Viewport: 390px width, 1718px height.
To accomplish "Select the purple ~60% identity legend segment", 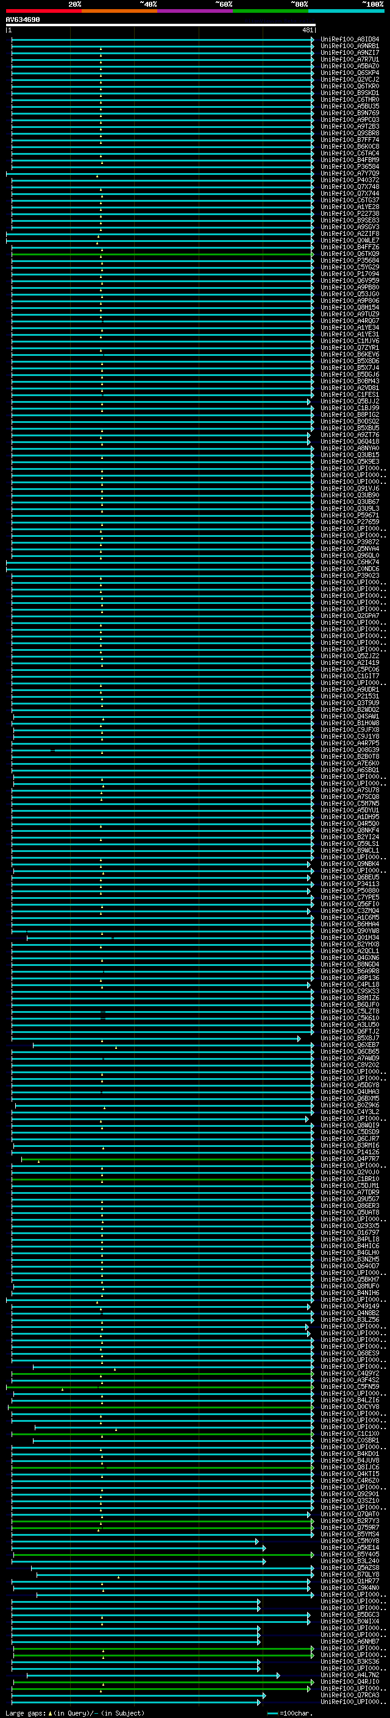I will click(196, 11).
